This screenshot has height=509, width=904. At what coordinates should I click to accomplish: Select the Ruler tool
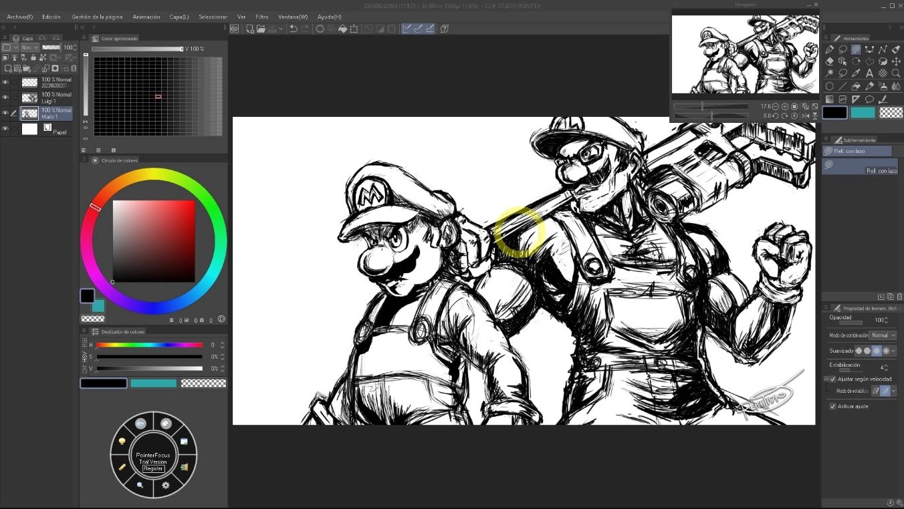pyautogui.click(x=856, y=99)
